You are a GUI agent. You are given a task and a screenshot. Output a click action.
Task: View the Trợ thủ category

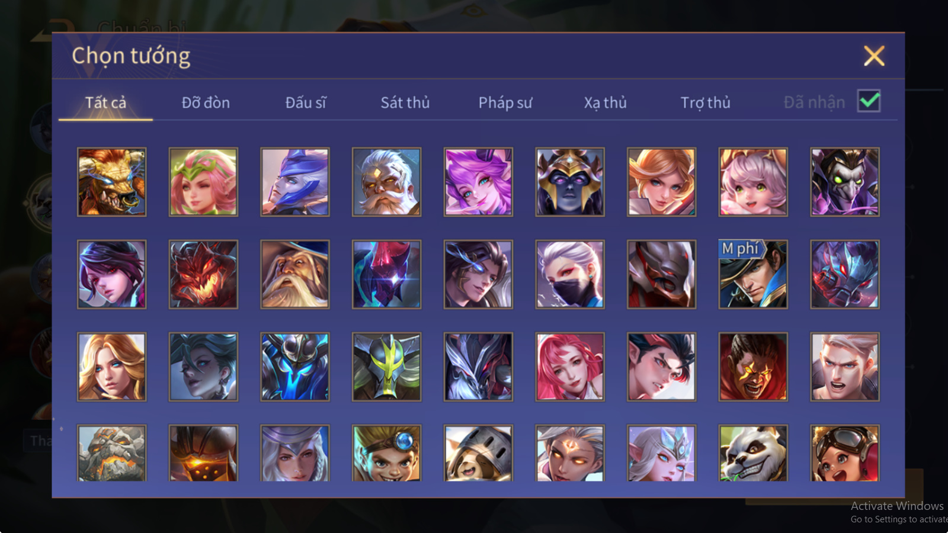click(705, 102)
